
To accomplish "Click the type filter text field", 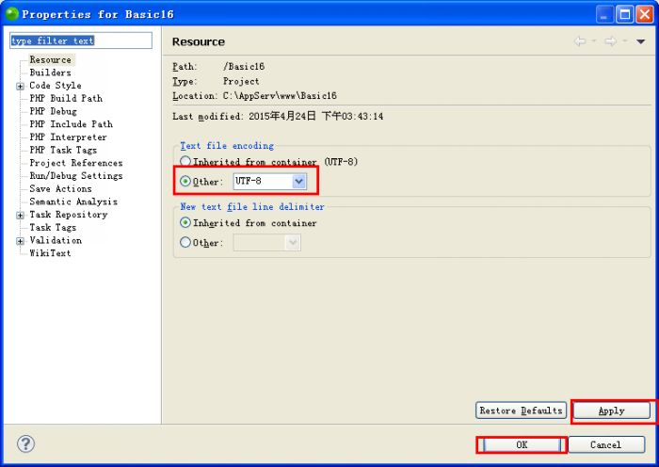I will (x=79, y=41).
